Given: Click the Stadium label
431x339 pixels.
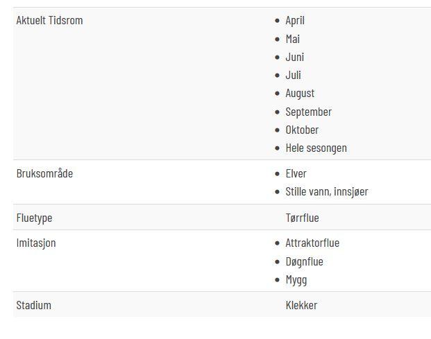Looking at the screenshot, I should [34, 306].
